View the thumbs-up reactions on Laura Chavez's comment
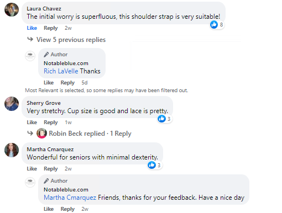Screen dimensions: 282x213 coord(217,25)
